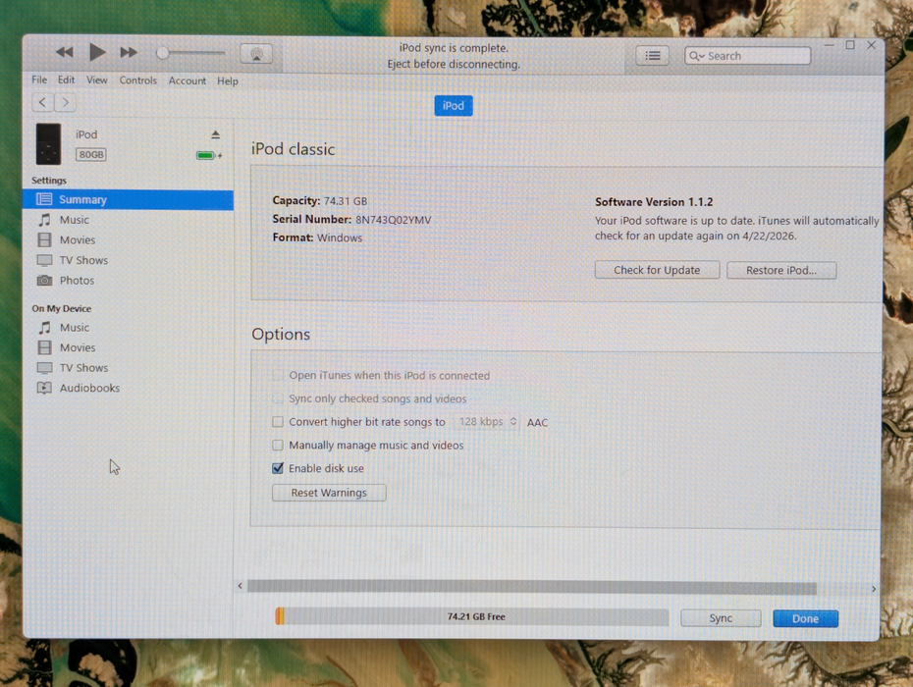The image size is (913, 687).
Task: Open the 128 kbps bit rate dropdown
Action: 487,421
